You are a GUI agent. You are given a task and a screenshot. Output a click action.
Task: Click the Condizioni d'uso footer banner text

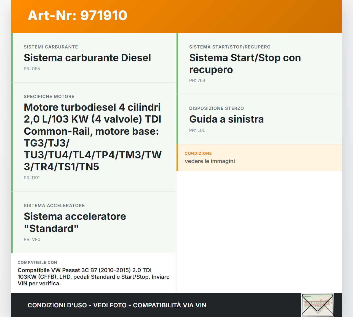pos(117,305)
